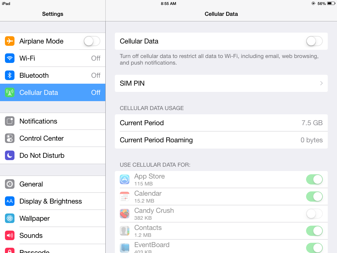Turn on cellular data for Candy Crush

point(314,214)
